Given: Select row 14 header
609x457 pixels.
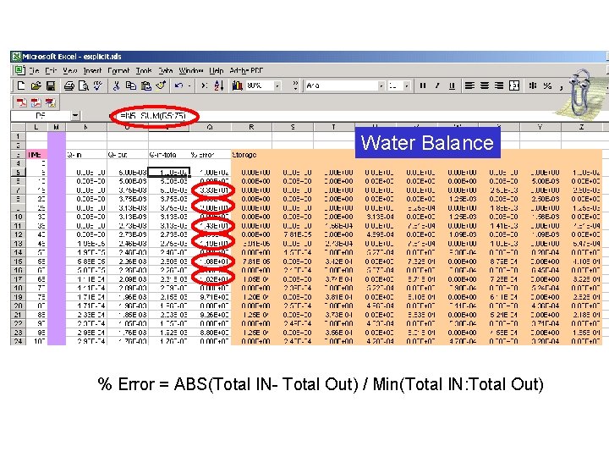Looking at the screenshot, I should 18,252.
